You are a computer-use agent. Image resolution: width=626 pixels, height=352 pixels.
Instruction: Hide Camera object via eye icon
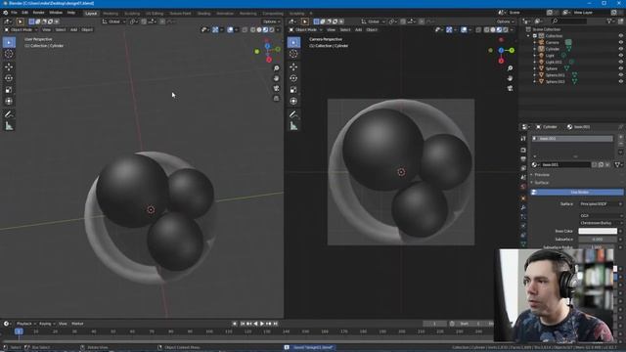point(621,42)
